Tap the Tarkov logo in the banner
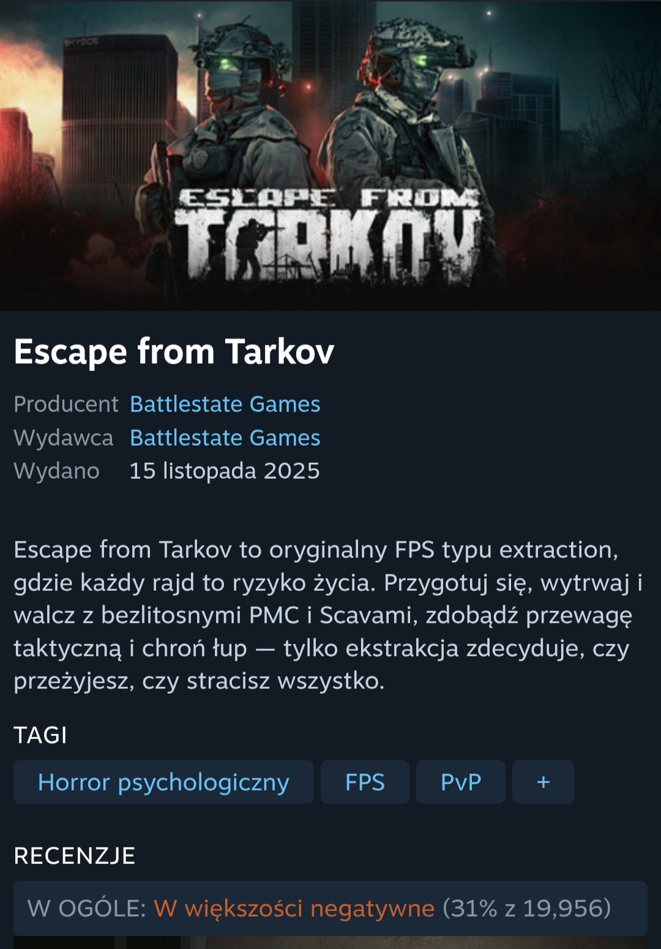 point(328,234)
